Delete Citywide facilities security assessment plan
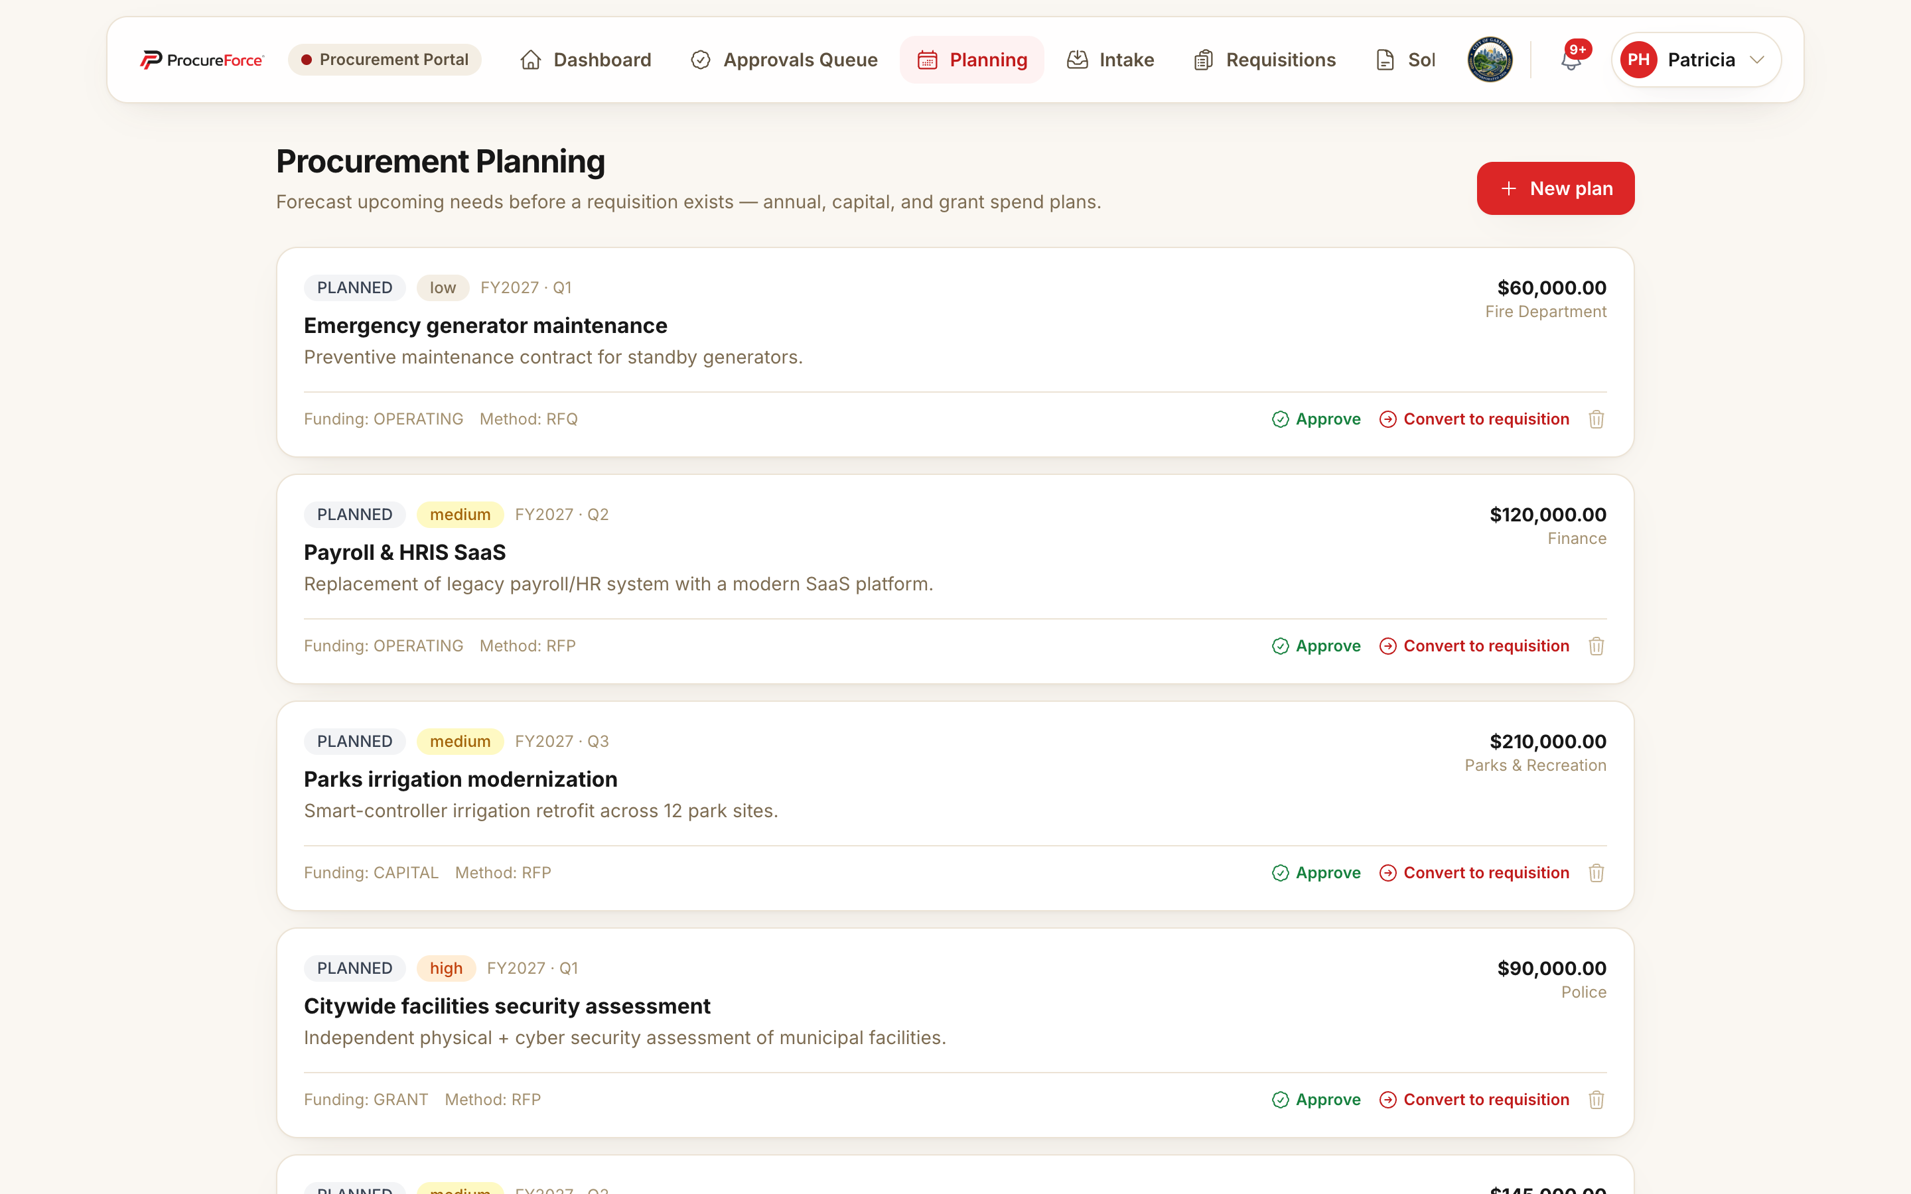Screen dimensions: 1911x1194 (x=1596, y=1099)
